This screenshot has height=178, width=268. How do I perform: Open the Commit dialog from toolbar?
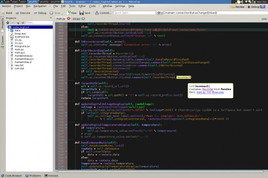[x=103, y=13]
